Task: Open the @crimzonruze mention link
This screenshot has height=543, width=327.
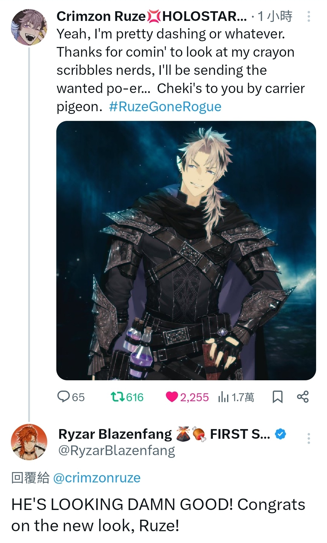Action: pos(97,478)
